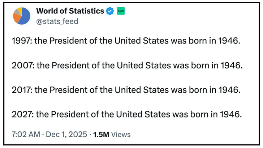Select the tweet line starting with 2017

click(126, 90)
